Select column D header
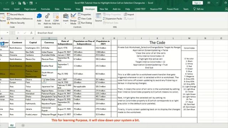The height and width of the screenshot is (128, 228). tap(49, 38)
